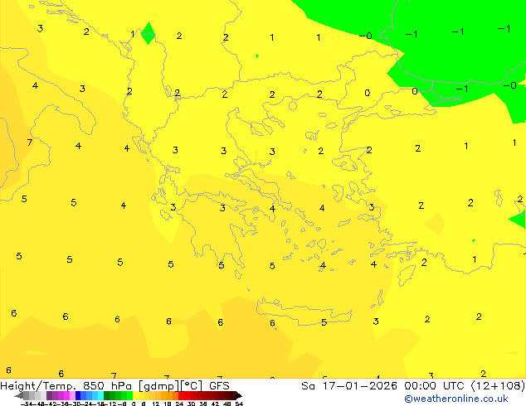The height and width of the screenshot is (406, 526).
Task: Click the value 3 in the top-left map corner
Action: tap(41, 28)
